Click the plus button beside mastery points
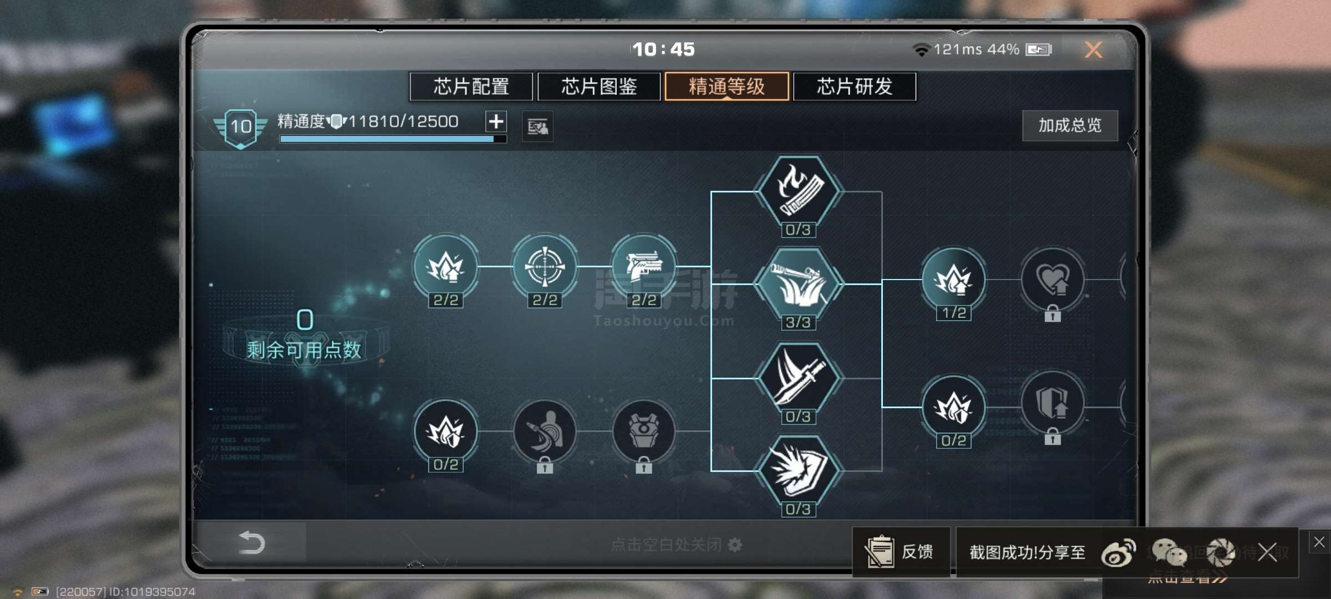The height and width of the screenshot is (599, 1331). (x=496, y=121)
